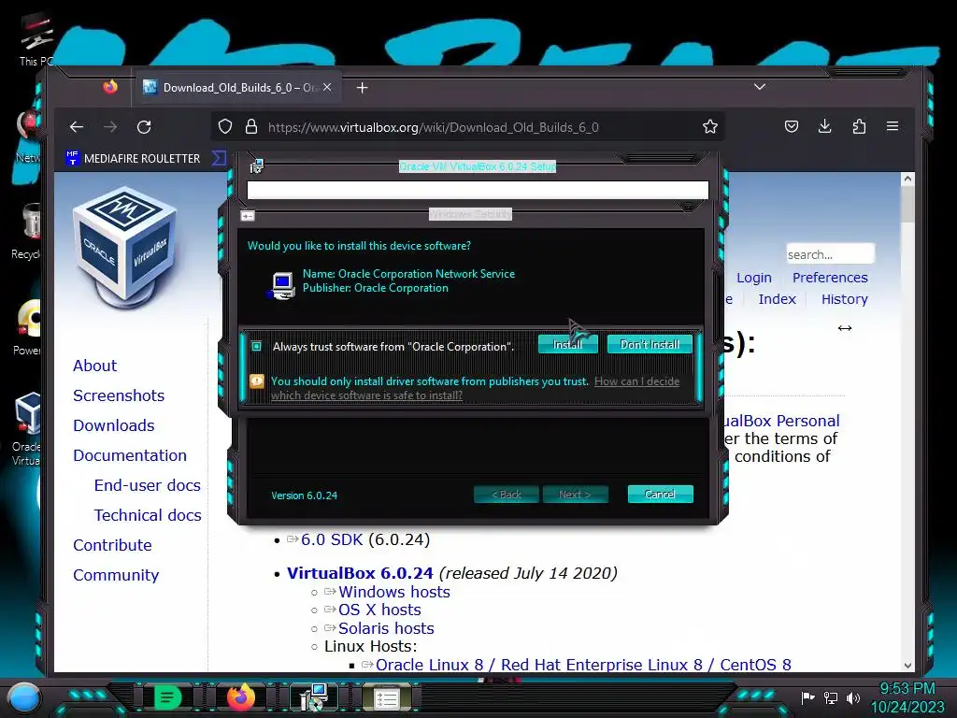The image size is (957, 718).
Task: Download the Solaris hosts build
Action: [386, 628]
